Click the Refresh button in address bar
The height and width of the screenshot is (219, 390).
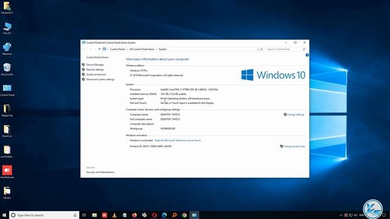pyautogui.click(x=261, y=49)
